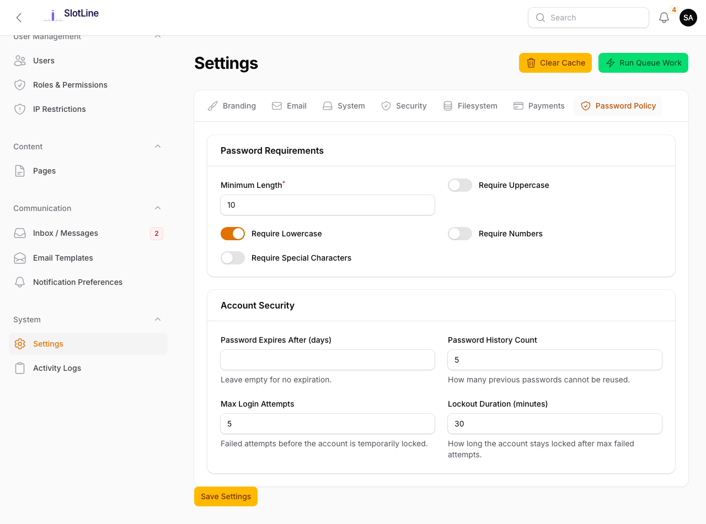Click the Roles & Permissions shield icon
The width and height of the screenshot is (706, 524).
tap(20, 85)
